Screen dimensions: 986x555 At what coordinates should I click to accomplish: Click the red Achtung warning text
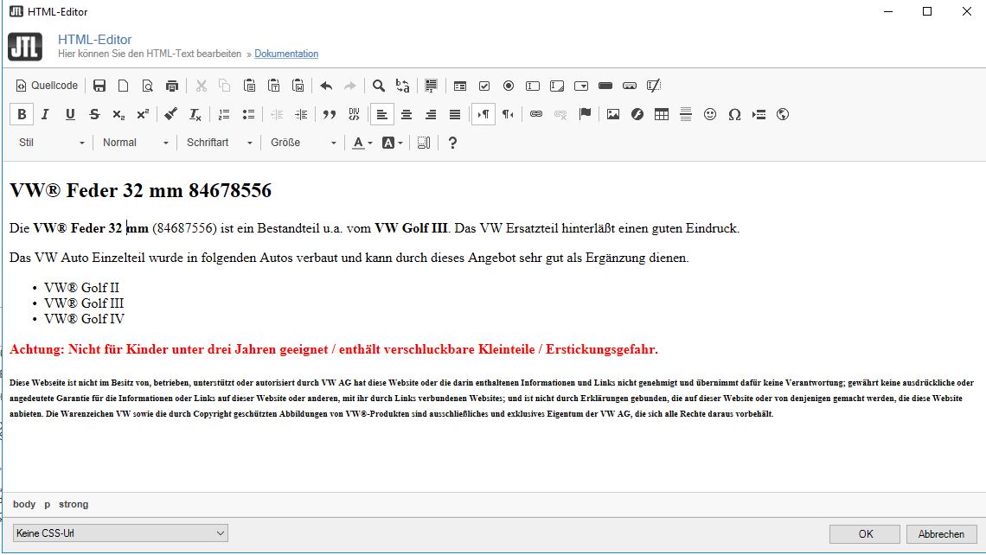(334, 349)
